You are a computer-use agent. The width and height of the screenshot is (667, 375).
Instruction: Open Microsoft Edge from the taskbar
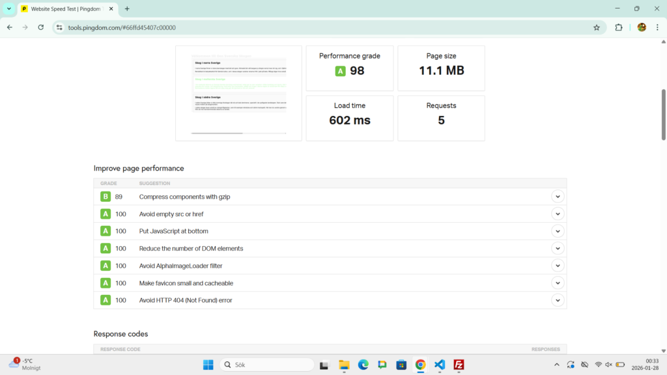coord(363,365)
